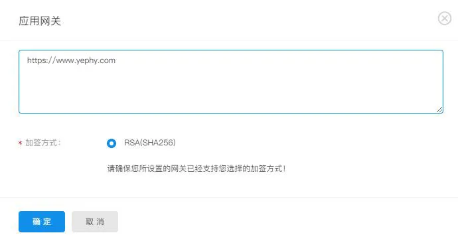Image resolution: width=458 pixels, height=239 pixels.
Task: Click the 'https' prefix in the textarea
Action: pos(35,60)
